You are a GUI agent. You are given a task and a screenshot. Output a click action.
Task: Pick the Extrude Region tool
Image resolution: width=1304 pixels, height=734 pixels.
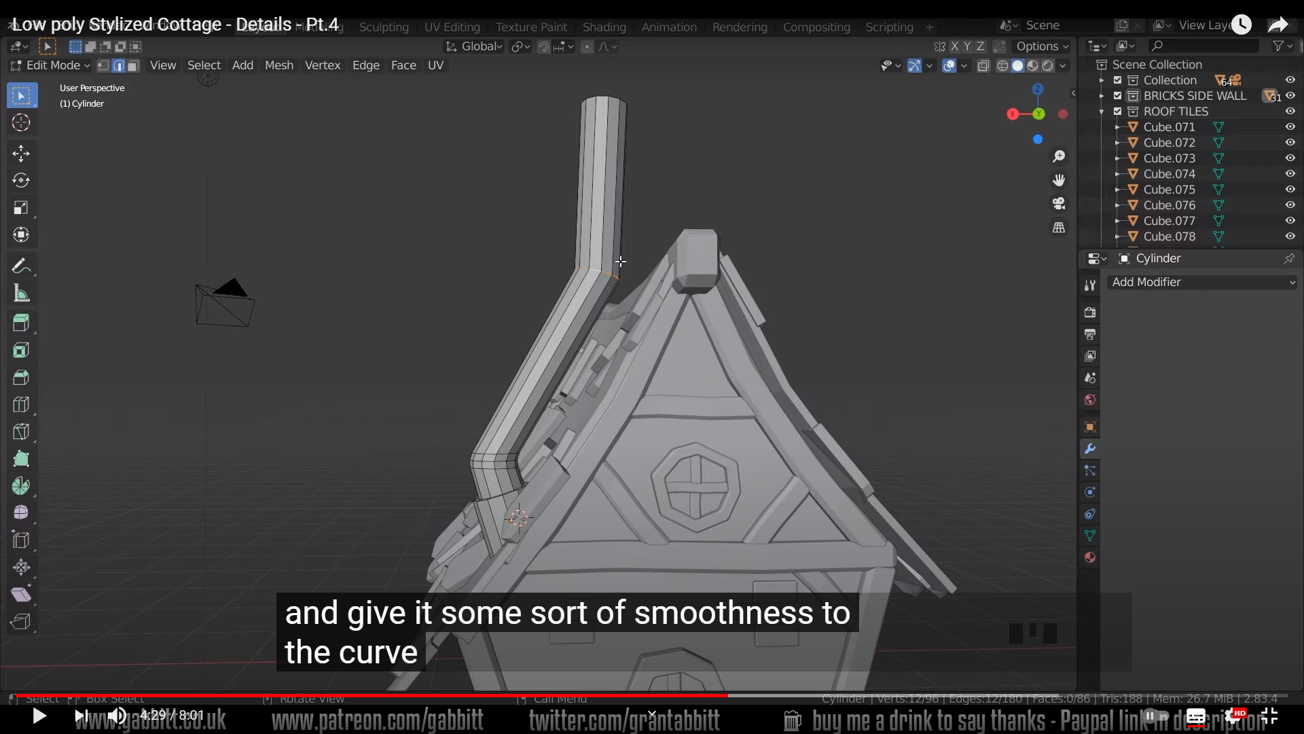coord(21,323)
